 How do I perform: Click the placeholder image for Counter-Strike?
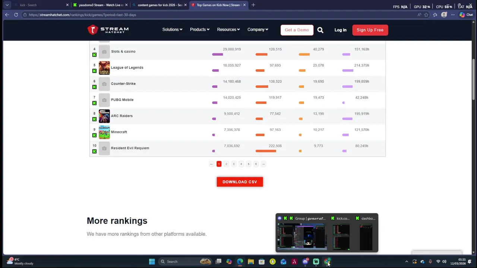pos(104,84)
